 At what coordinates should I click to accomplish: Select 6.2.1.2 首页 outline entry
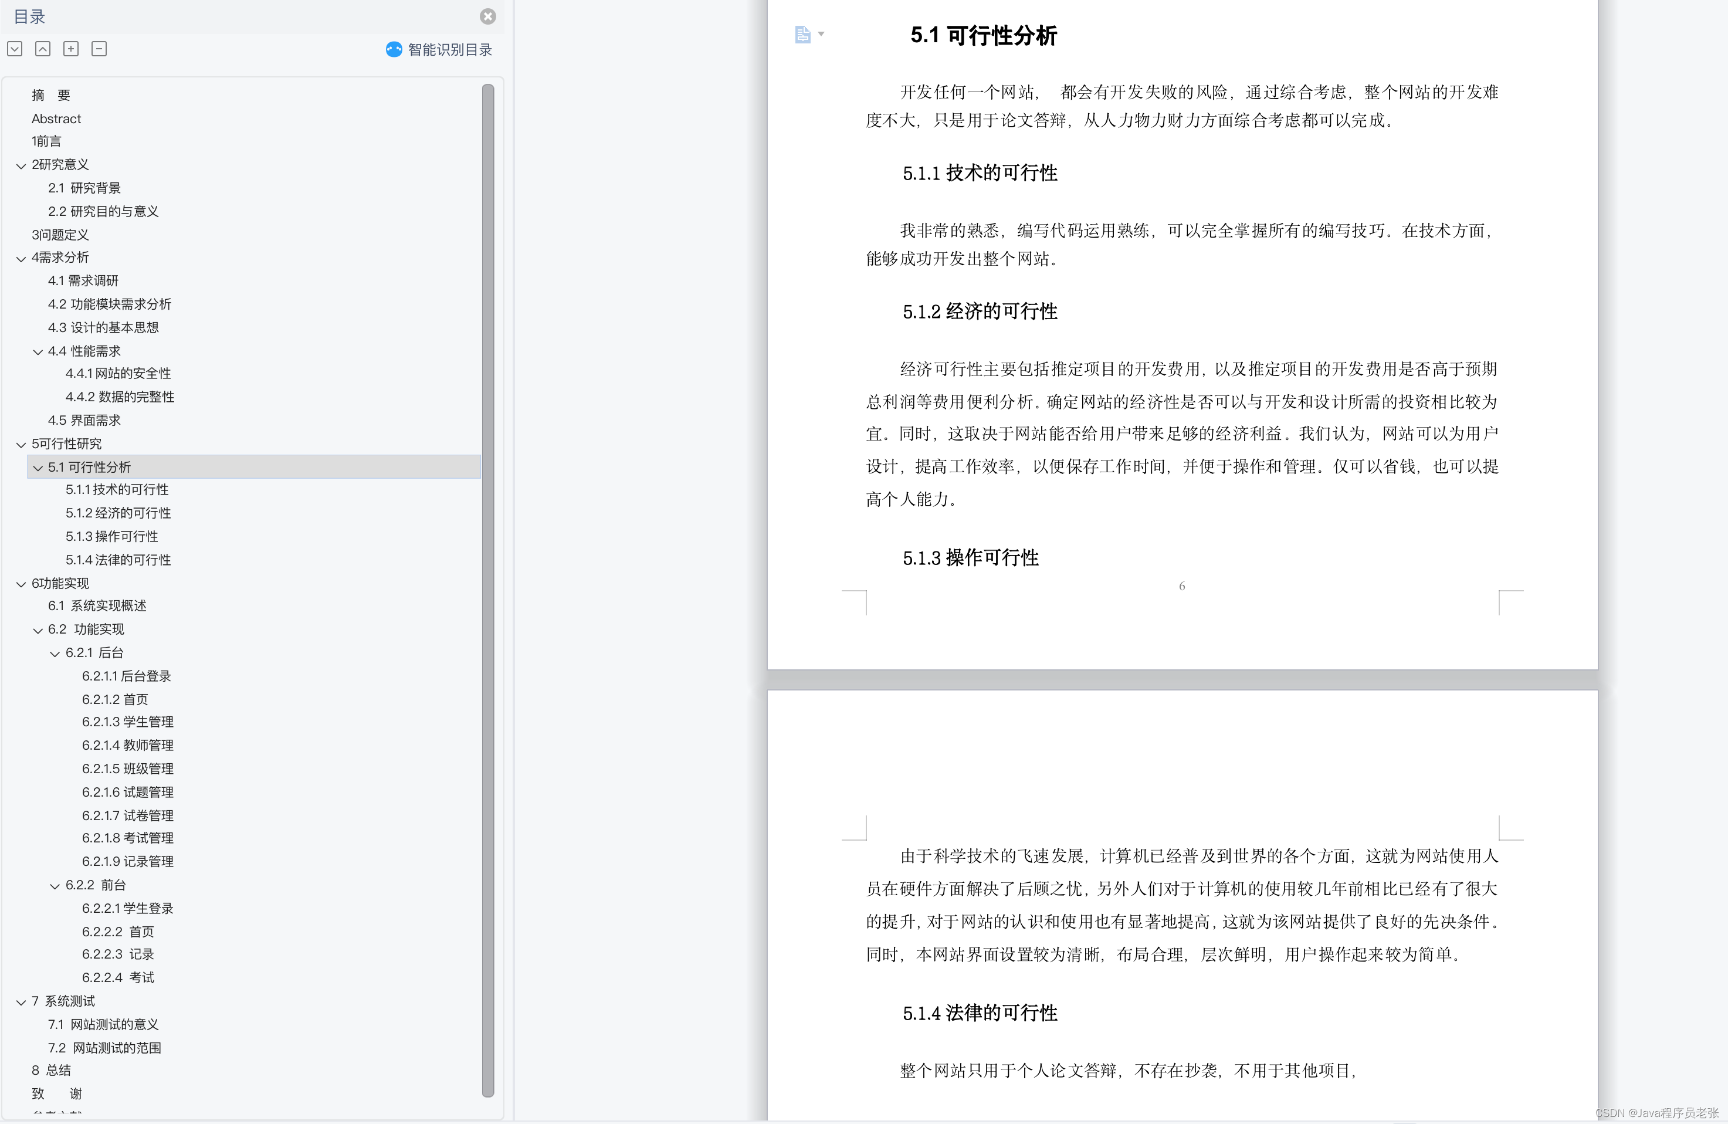pos(115,699)
